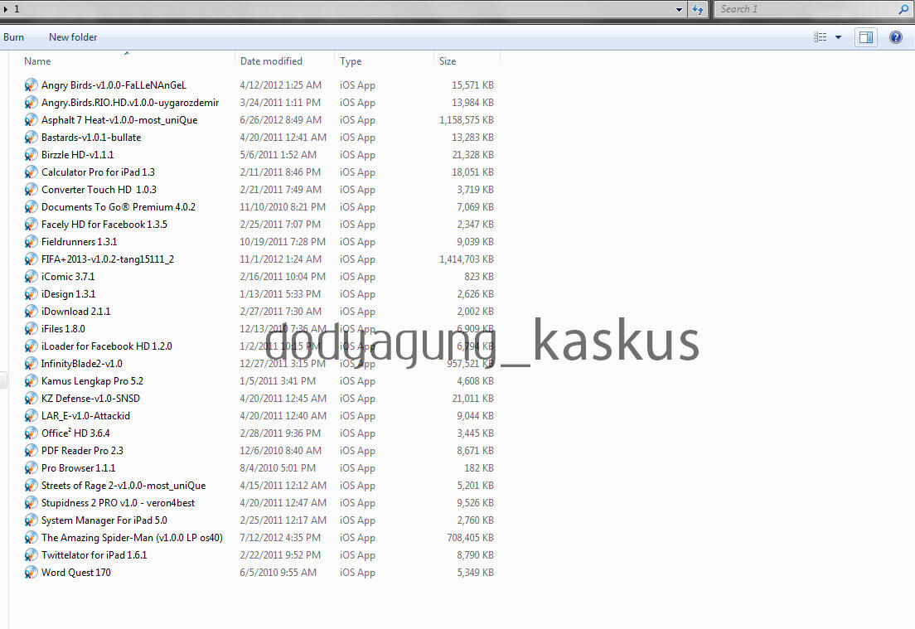This screenshot has height=629, width=915.
Task: Click folder name 1 in address bar
Action: (17, 9)
